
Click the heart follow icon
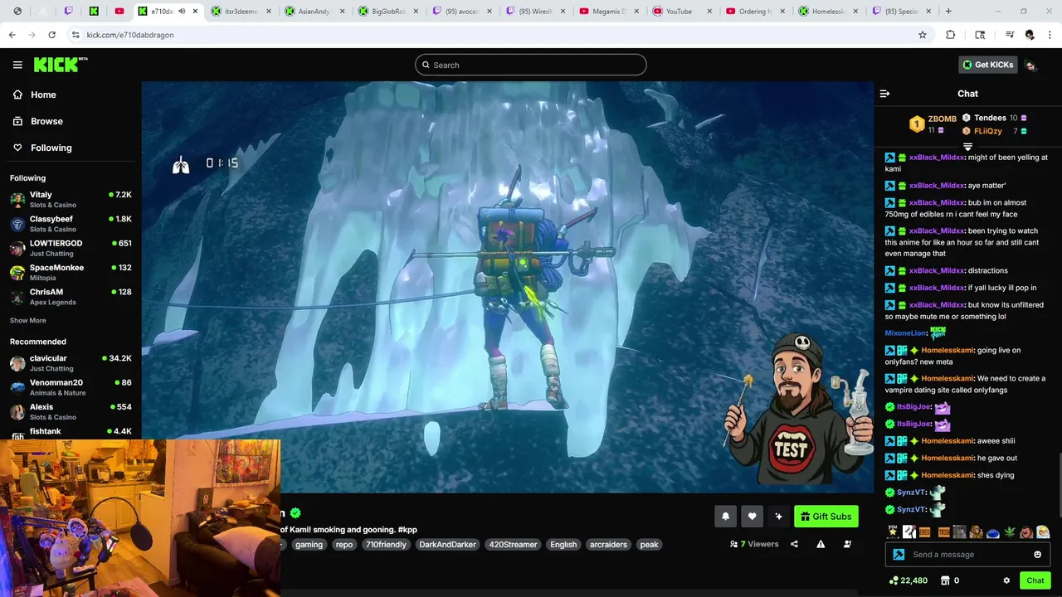(x=752, y=517)
